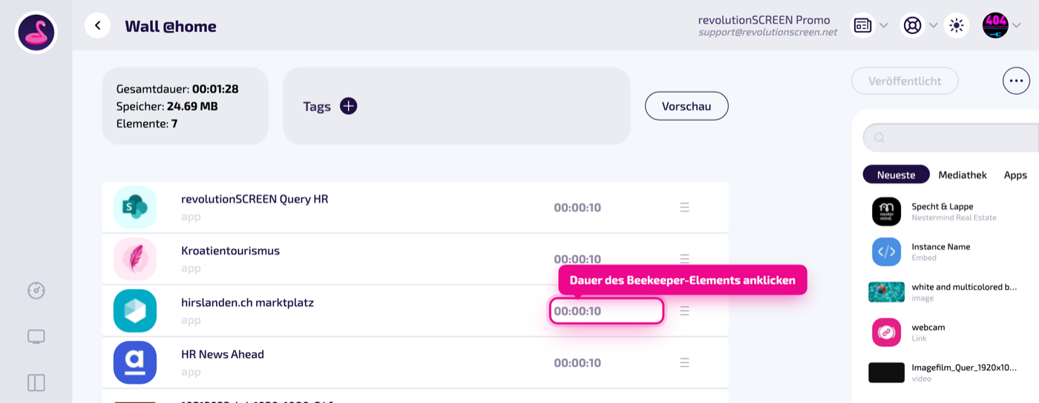Open the support lifebuoy icon
The image size is (1039, 403).
[912, 26]
